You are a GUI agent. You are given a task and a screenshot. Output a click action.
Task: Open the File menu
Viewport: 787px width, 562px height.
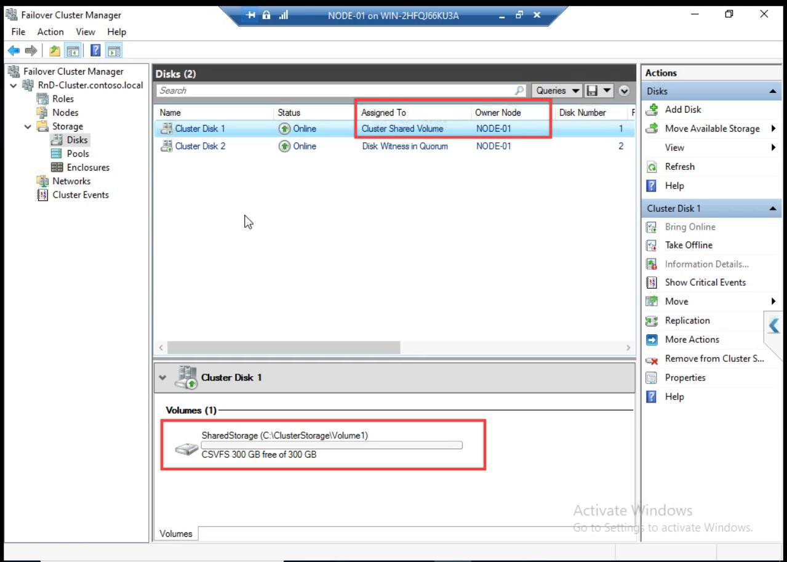click(18, 32)
